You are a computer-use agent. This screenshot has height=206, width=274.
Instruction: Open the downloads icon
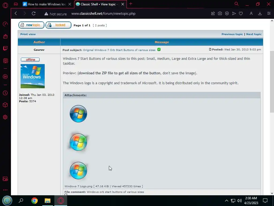pos(260,13)
